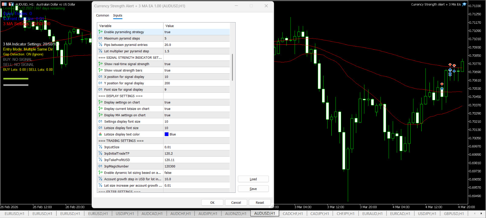The width and height of the screenshot is (486, 218).
Task: Toggle Enable dynamic lot sizing false value
Action: [x=197, y=172]
